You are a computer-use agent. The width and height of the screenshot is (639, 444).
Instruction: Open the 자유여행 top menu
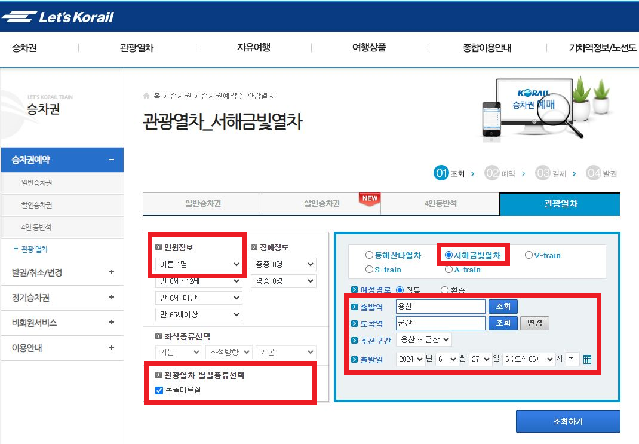pyautogui.click(x=254, y=48)
